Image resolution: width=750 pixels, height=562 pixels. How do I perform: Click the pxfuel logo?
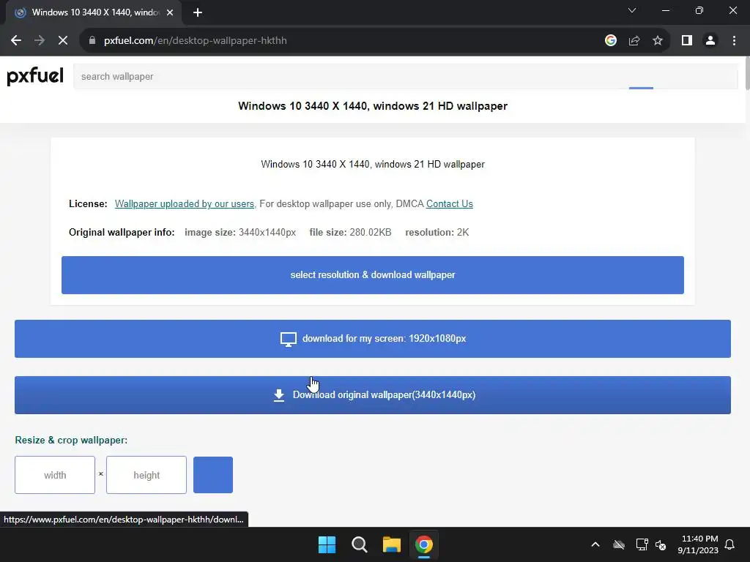pyautogui.click(x=35, y=76)
